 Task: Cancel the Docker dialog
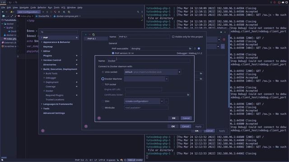coord(186,118)
